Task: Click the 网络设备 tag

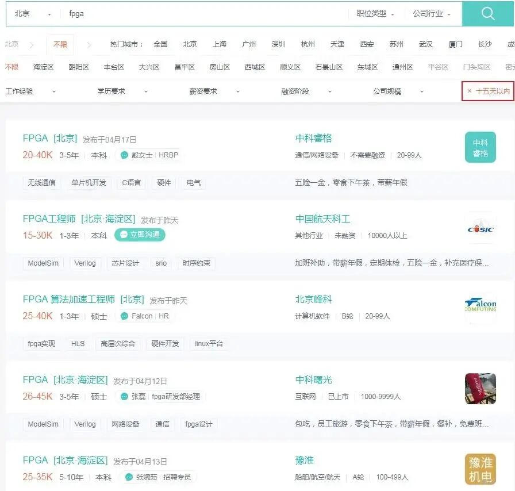Action: click(125, 424)
